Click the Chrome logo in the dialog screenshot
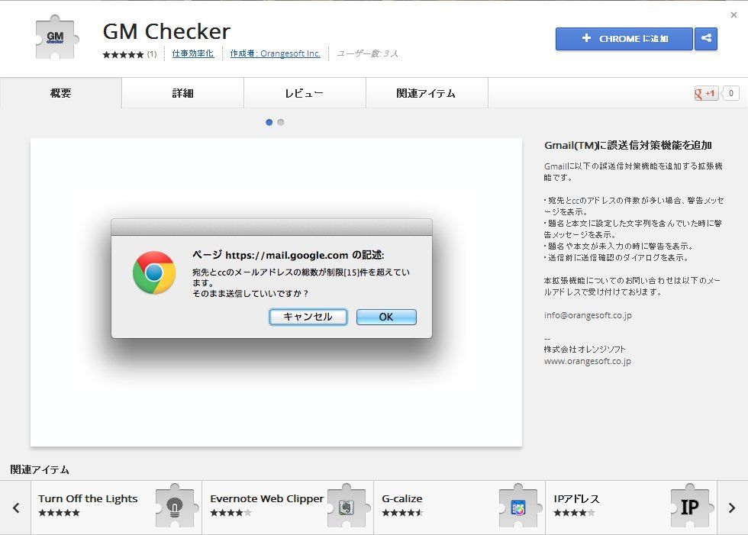This screenshot has width=748, height=535. (154, 272)
